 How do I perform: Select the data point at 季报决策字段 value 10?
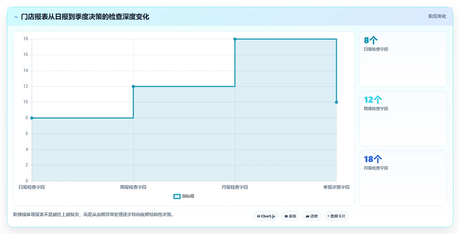point(336,102)
